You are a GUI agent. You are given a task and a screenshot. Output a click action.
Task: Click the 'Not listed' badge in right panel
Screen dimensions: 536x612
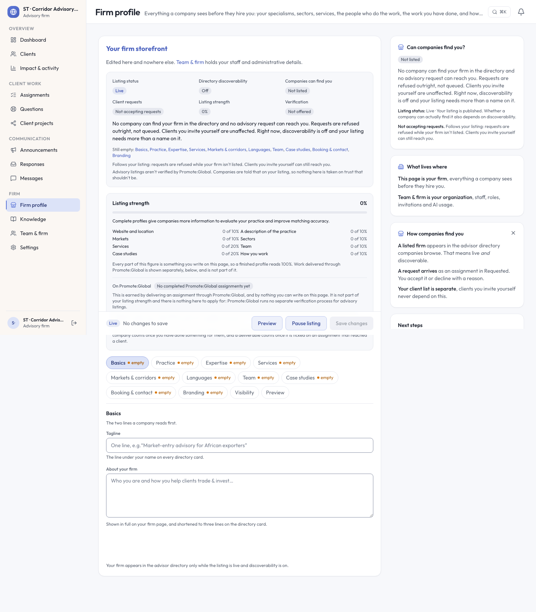(x=410, y=60)
